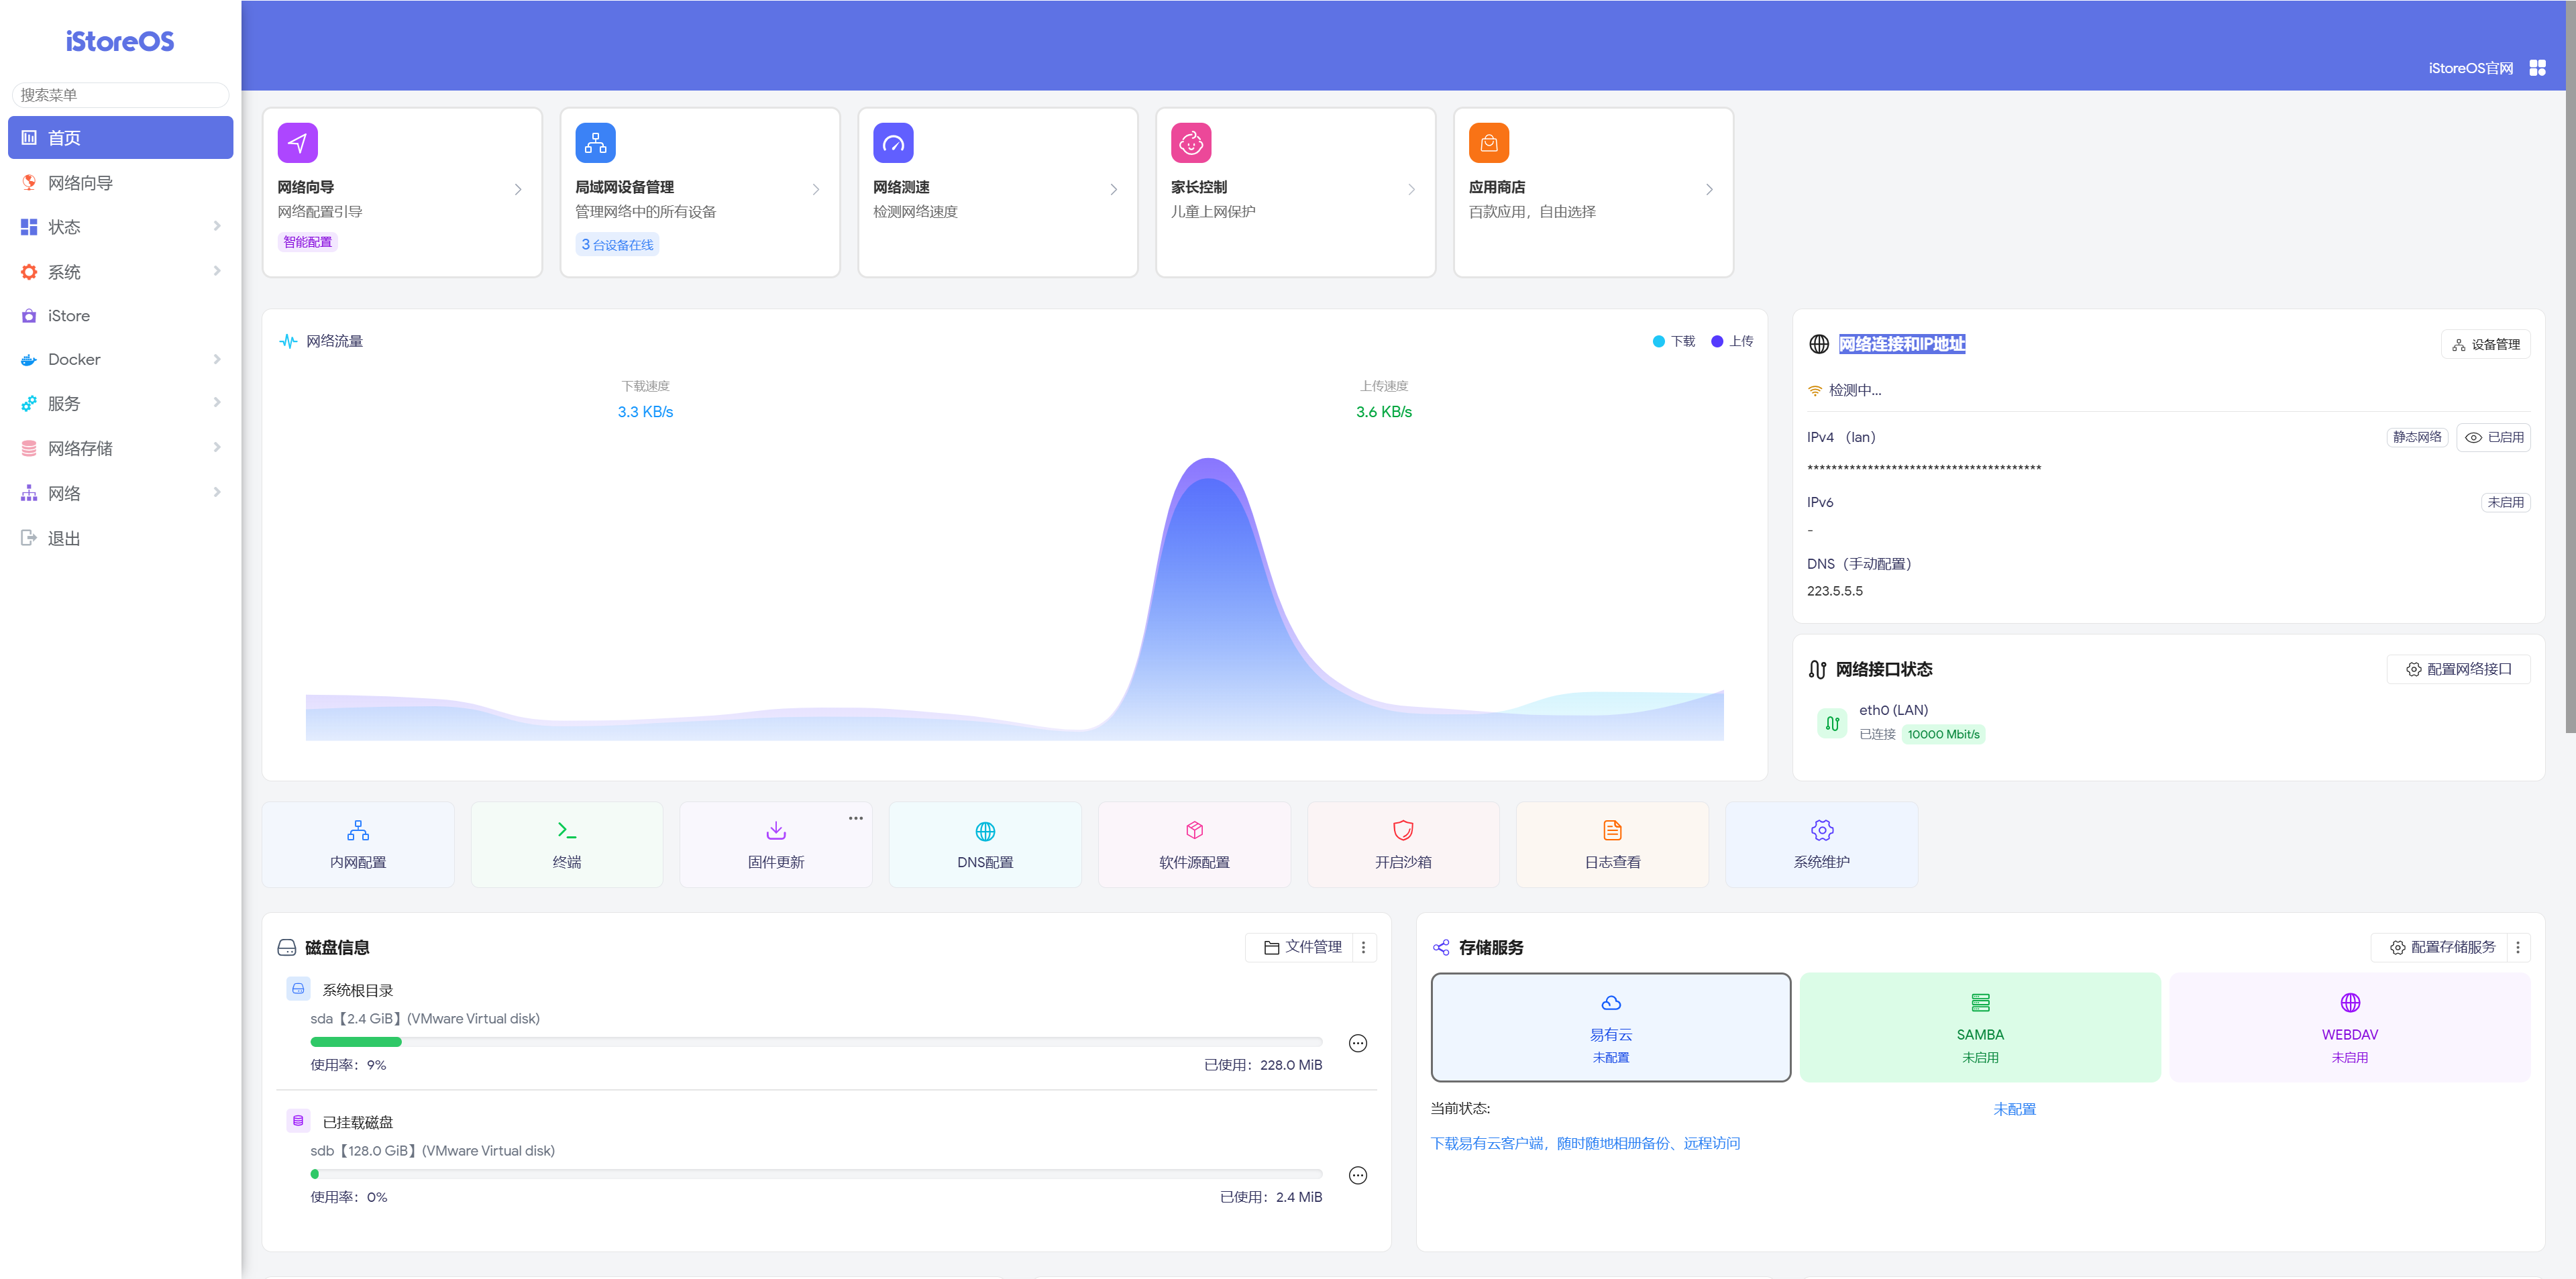The height and width of the screenshot is (1279, 2576).
Task: Click the firmware update download icon
Action: pos(775,830)
